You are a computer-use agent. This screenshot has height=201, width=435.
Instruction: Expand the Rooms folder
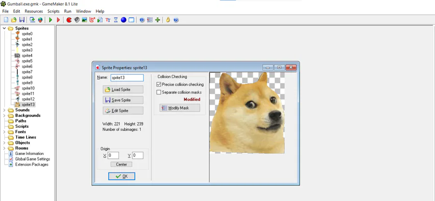click(x=4, y=148)
